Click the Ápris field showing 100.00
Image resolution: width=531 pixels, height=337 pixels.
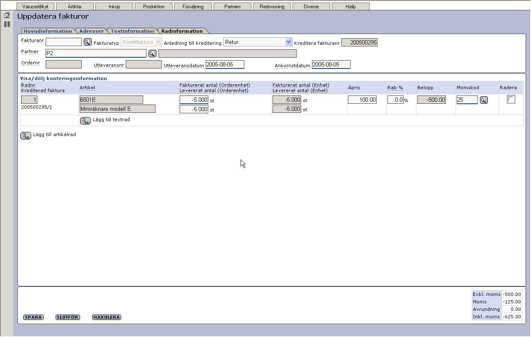(x=362, y=100)
